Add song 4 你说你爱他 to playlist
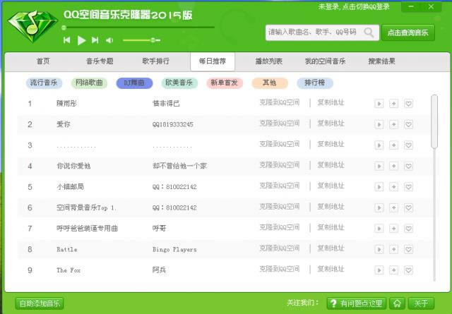 tap(394, 166)
